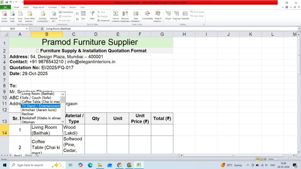Switch to Page Layout view in status bar
Image resolution: width=301 pixels, height=169 pixels.
click(261, 159)
